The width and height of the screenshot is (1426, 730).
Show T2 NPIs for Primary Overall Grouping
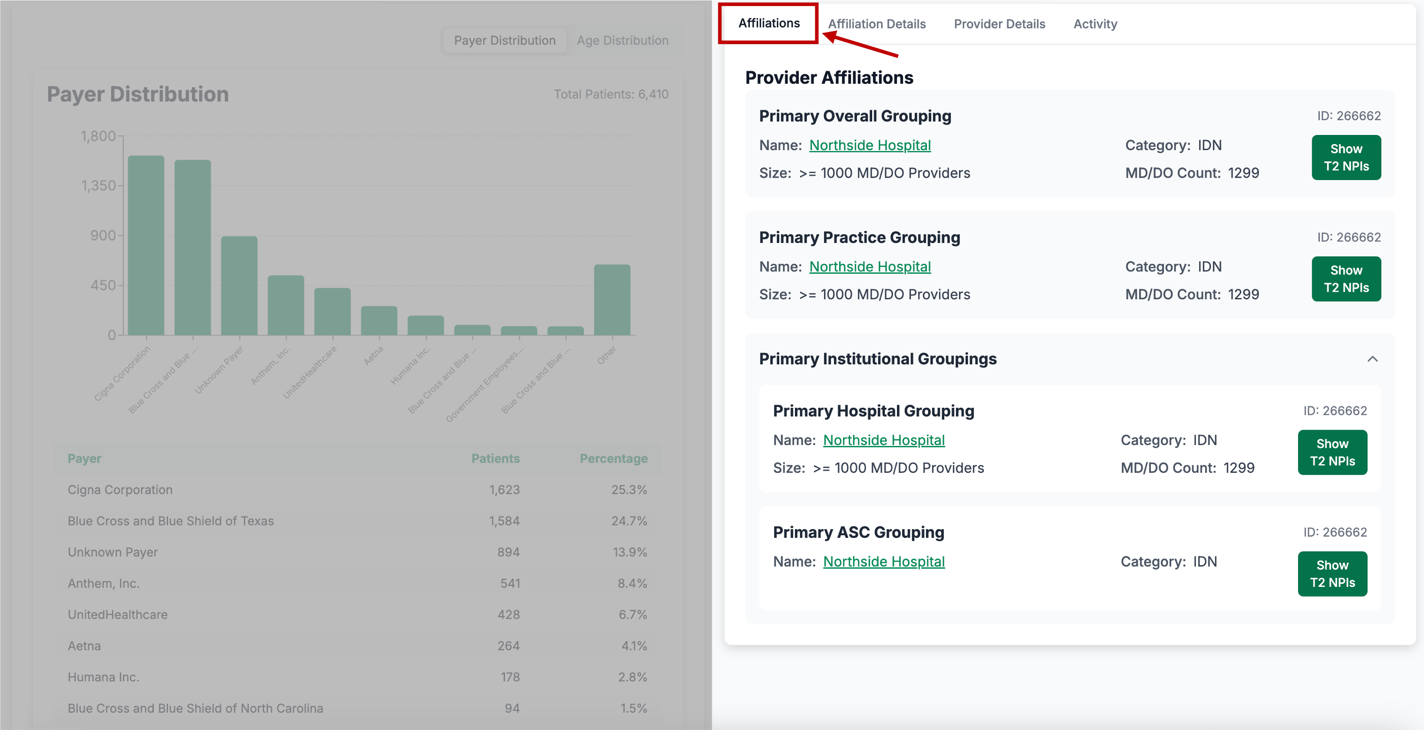point(1345,158)
